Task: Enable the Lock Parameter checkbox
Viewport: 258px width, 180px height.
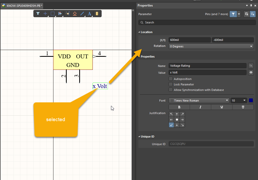Action: pyautogui.click(x=171, y=84)
